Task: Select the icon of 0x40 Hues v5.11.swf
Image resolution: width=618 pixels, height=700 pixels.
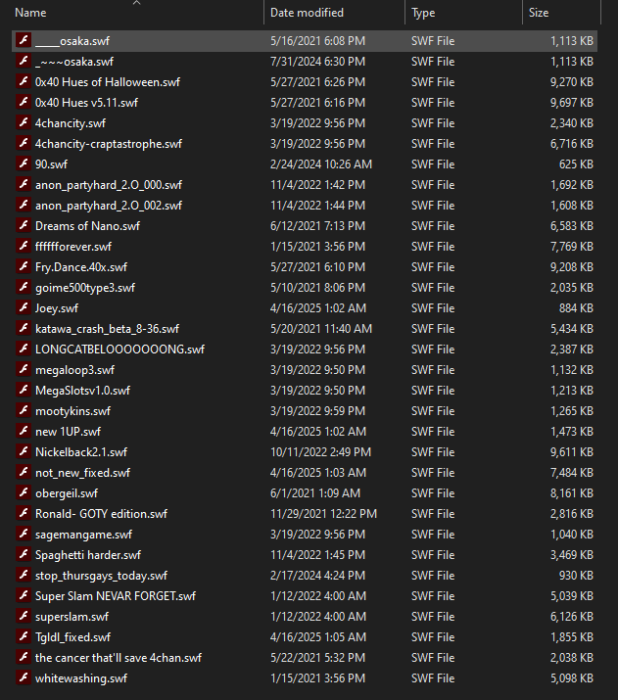Action: [24, 102]
